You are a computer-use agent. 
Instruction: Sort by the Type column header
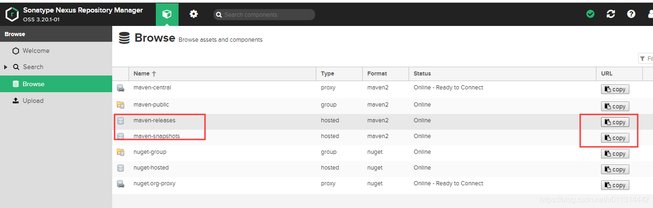[339, 74]
